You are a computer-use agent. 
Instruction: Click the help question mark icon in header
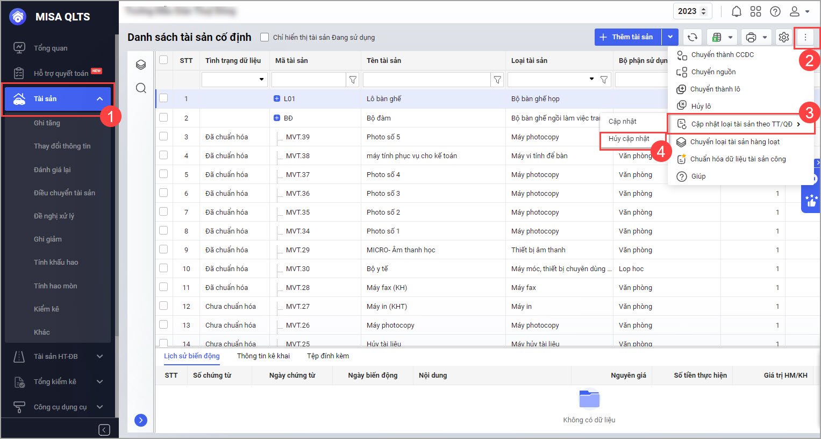coord(775,11)
